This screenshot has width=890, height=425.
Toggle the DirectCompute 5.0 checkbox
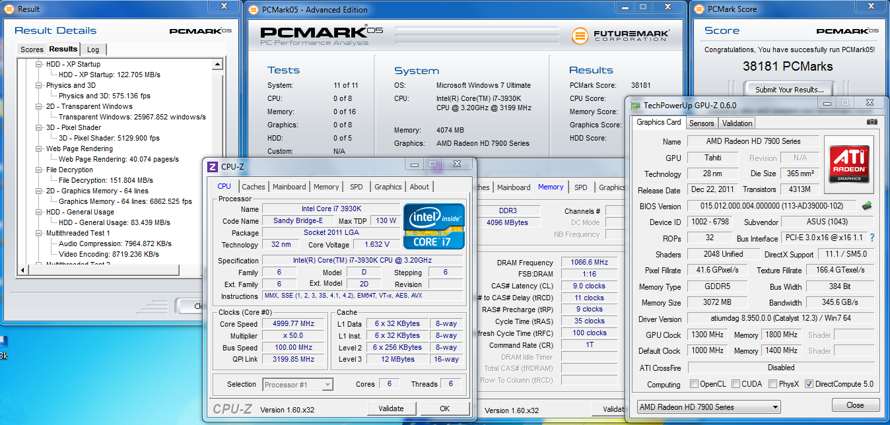[x=809, y=384]
